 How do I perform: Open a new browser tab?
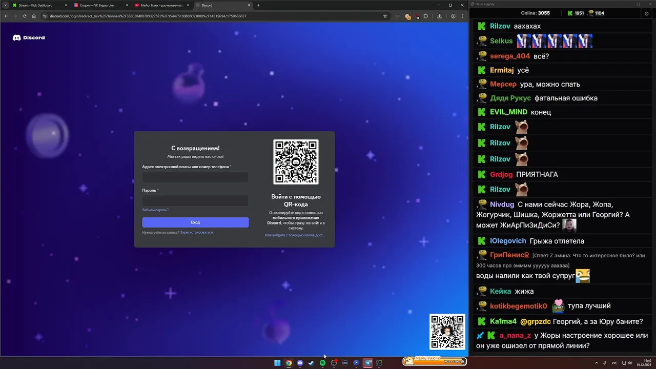[x=258, y=5]
